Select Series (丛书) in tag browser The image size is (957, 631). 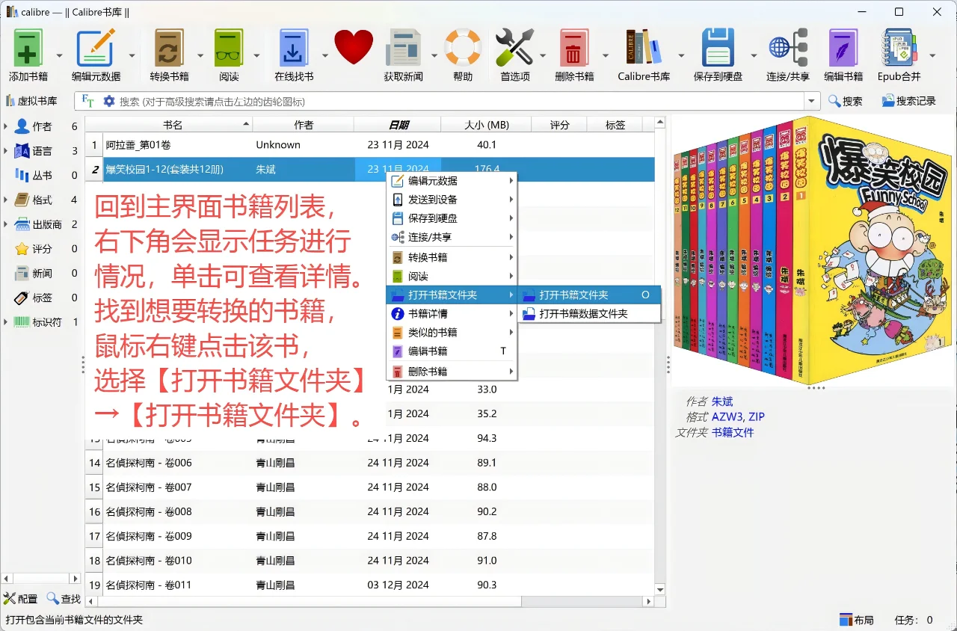42,175
